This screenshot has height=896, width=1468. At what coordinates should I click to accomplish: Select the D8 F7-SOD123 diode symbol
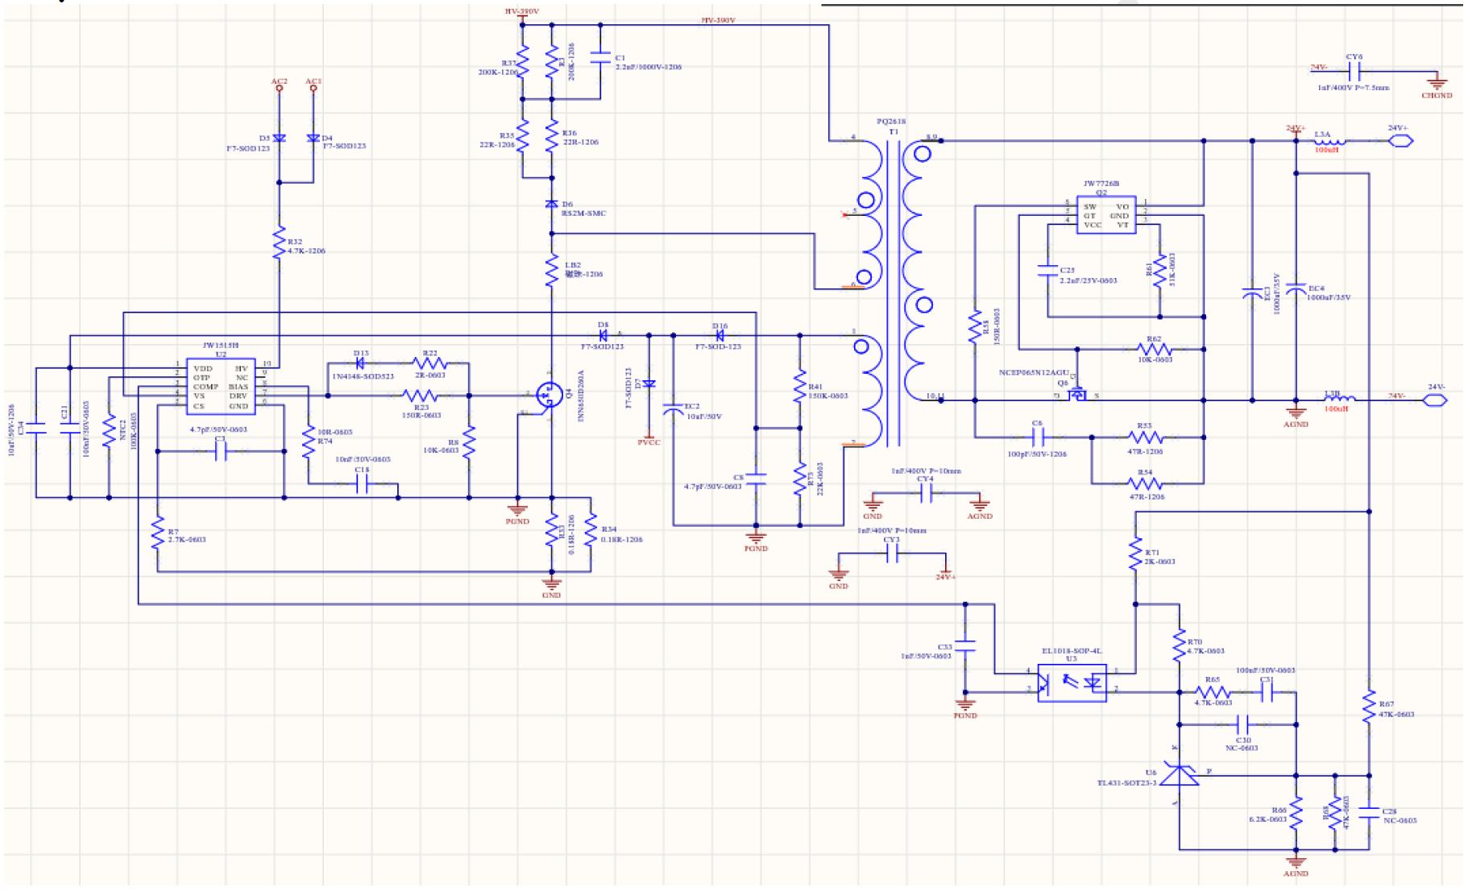pyautogui.click(x=603, y=335)
